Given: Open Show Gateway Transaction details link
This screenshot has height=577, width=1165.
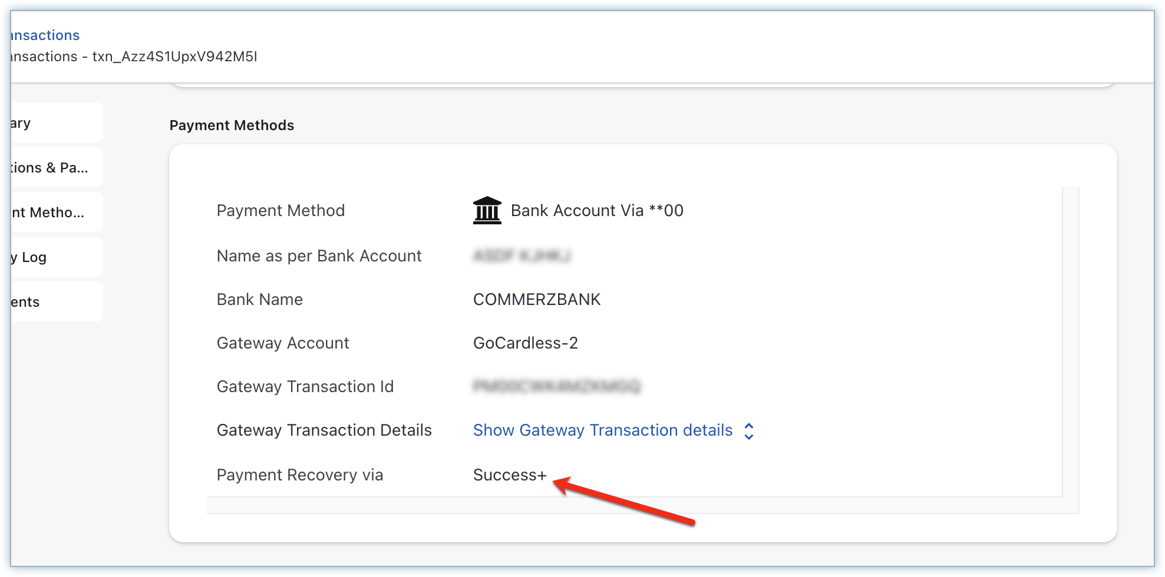Looking at the screenshot, I should (x=602, y=430).
